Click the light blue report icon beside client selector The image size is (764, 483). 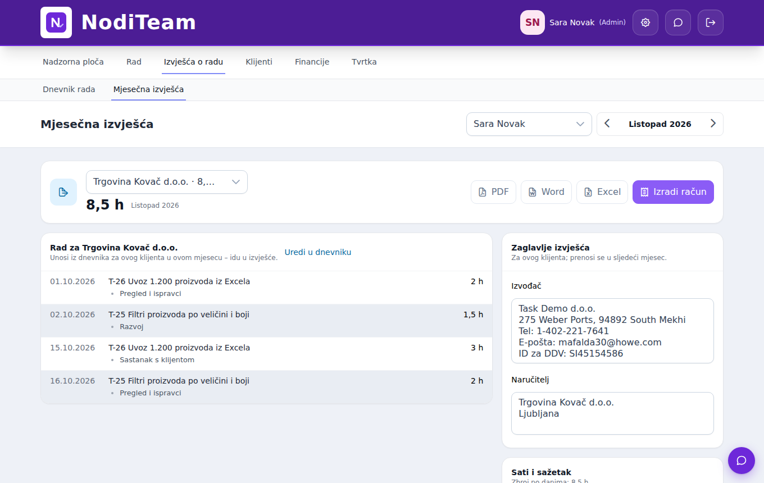(63, 192)
